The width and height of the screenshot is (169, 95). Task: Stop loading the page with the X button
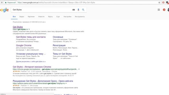point(2,2)
